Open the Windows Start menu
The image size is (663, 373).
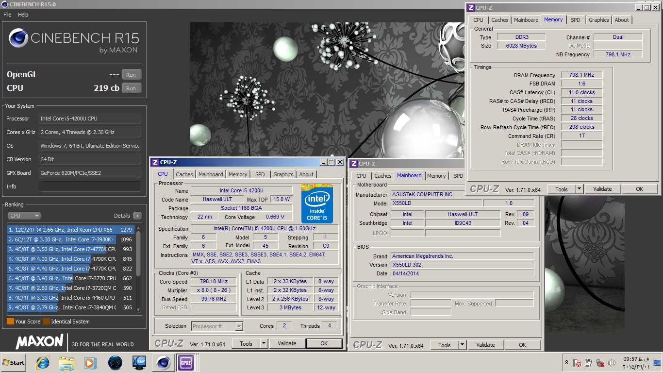[x=14, y=363]
